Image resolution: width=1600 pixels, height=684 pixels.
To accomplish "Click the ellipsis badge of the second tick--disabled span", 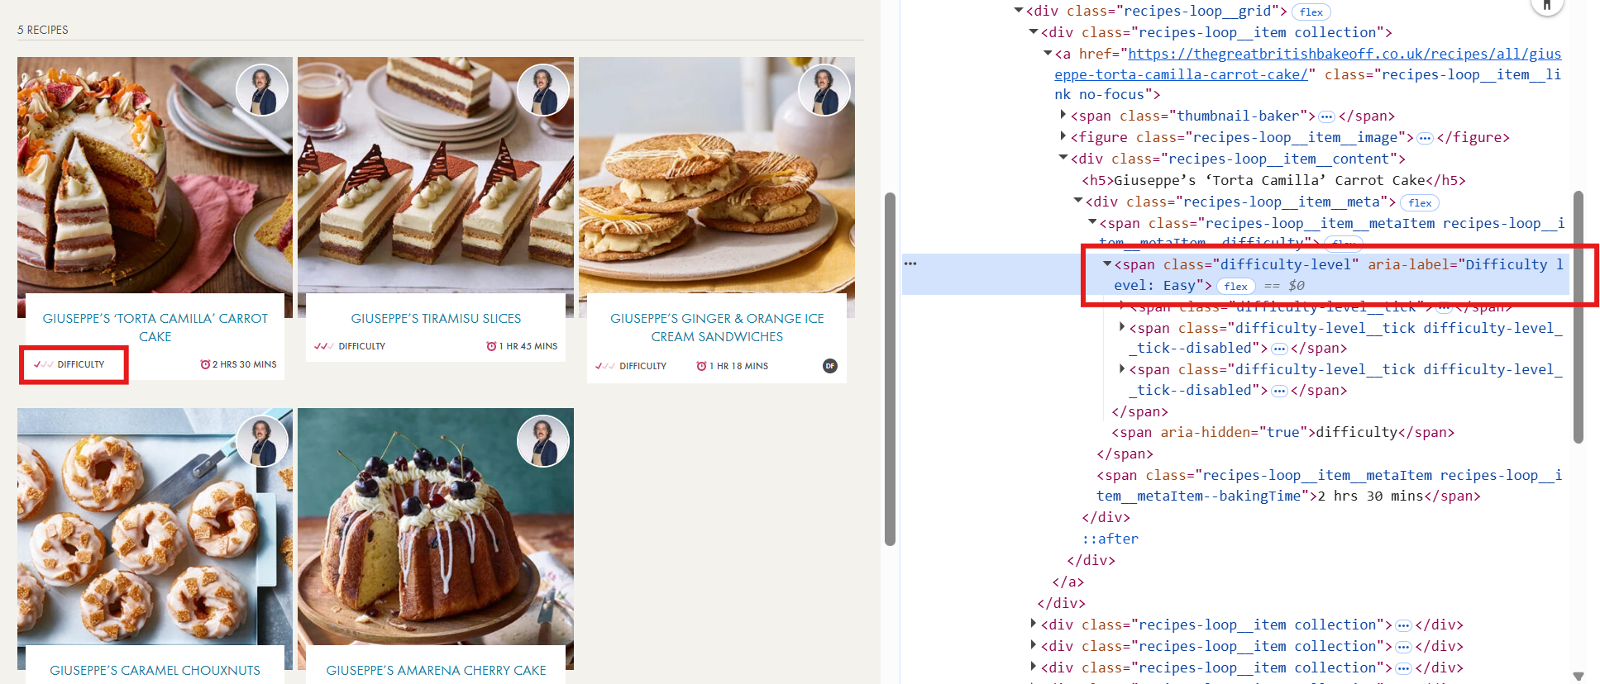I will (1279, 391).
